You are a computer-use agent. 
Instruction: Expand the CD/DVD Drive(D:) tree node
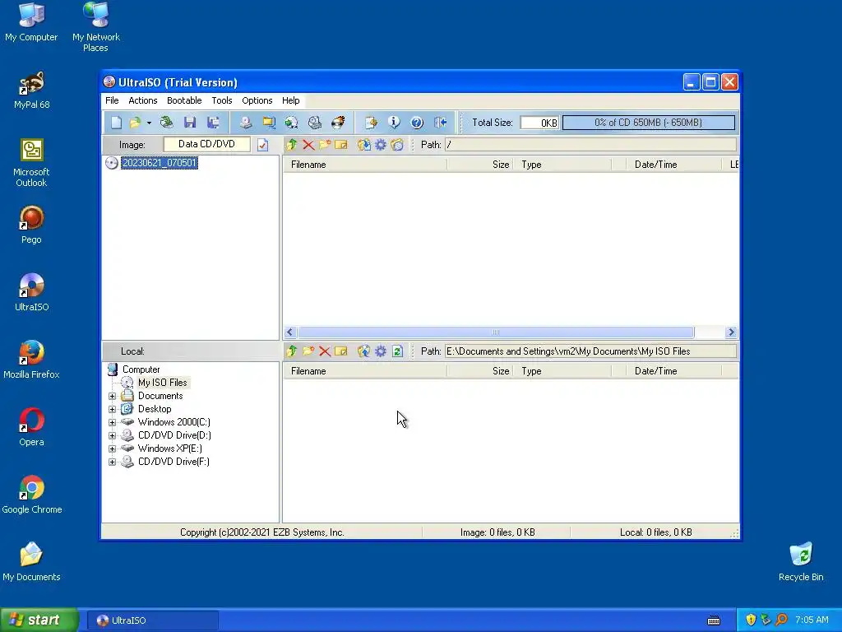[x=112, y=435]
